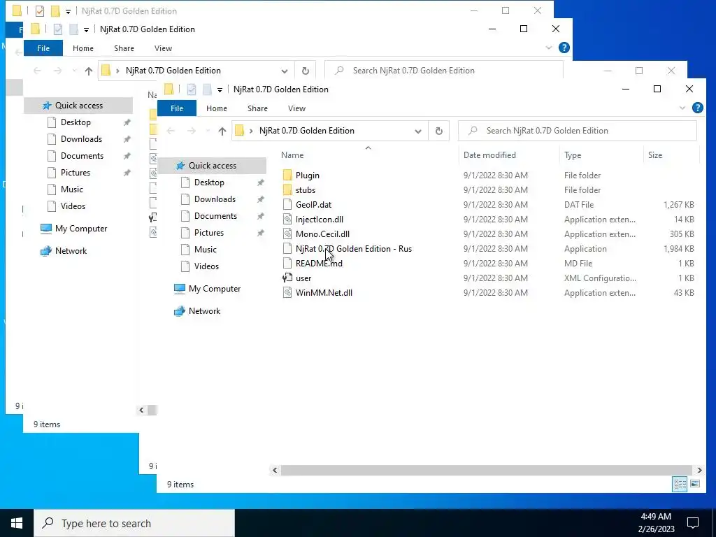
Task: Click the folder icon at front window title bar start
Action: pyautogui.click(x=169, y=89)
